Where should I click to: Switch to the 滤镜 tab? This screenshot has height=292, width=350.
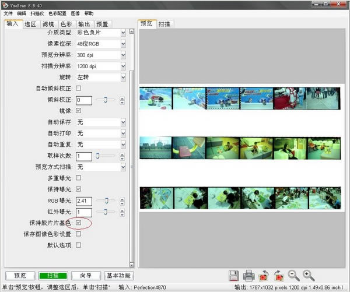point(48,24)
